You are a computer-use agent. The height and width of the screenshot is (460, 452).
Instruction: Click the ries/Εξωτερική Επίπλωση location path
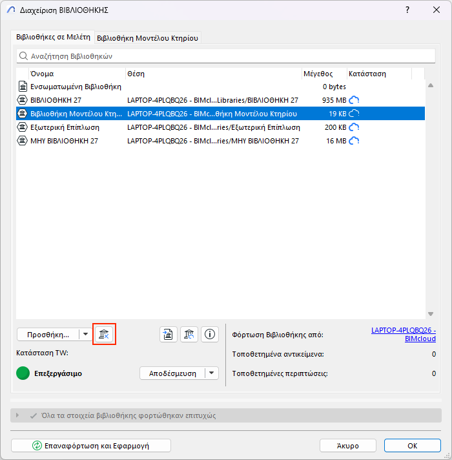coord(214,127)
